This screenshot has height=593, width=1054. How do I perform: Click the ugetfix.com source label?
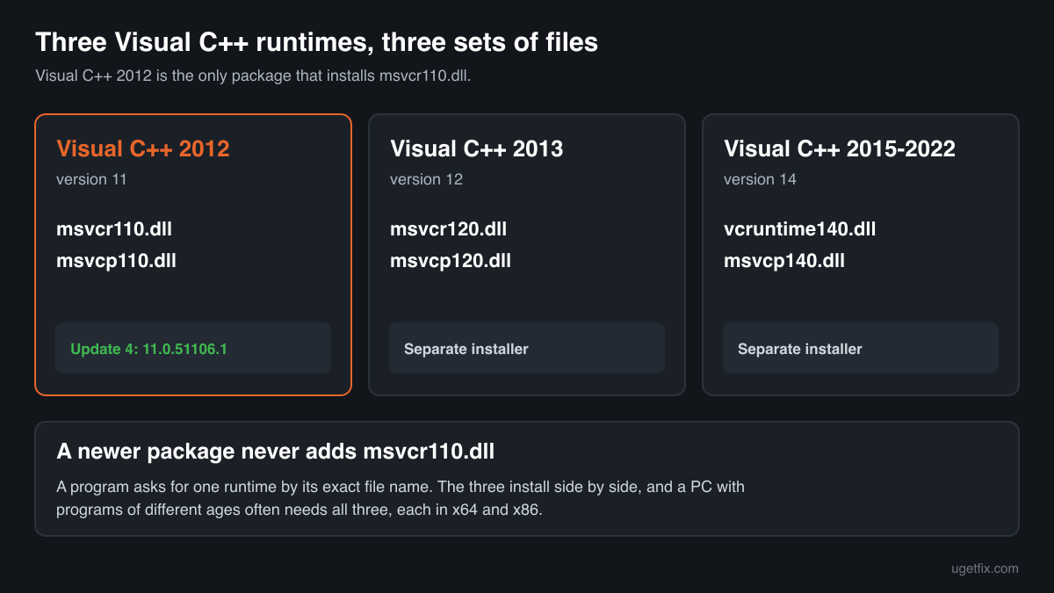tap(985, 568)
